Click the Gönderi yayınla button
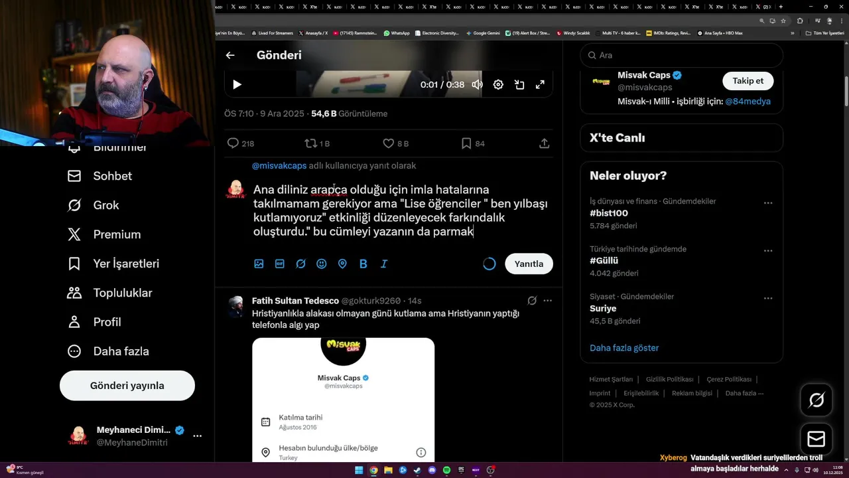Viewport: 849px width, 478px height. 127,386
